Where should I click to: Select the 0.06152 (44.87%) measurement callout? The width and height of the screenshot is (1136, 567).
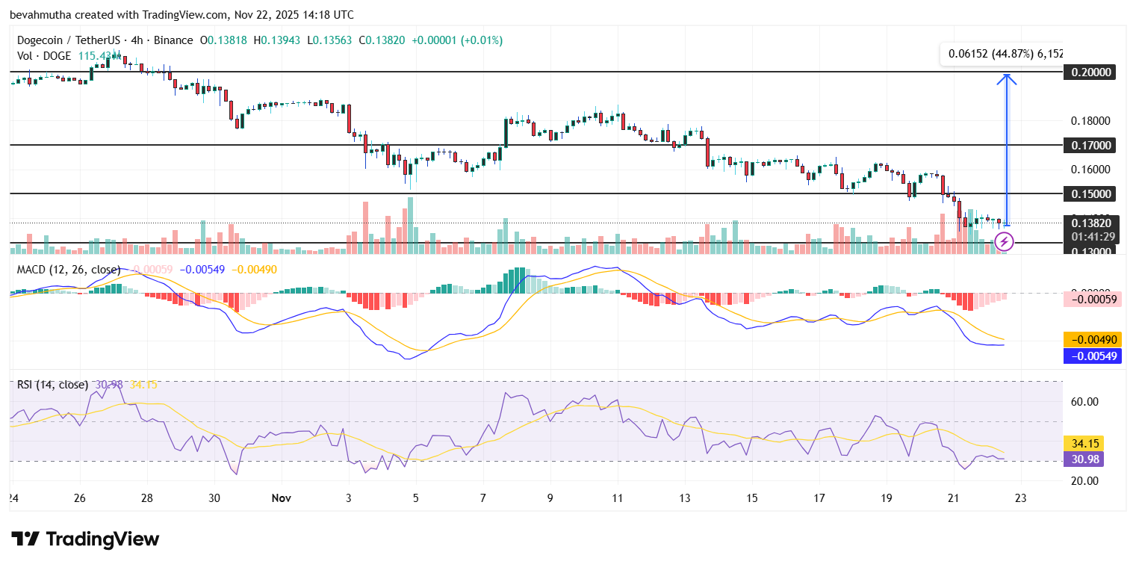tap(1001, 53)
